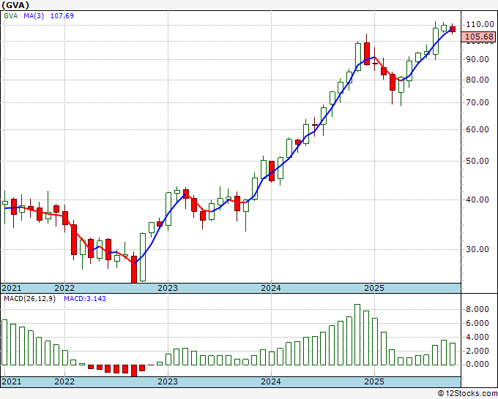Click the 2024 label on price chart axis
Viewport: 498px width, 399px height.
click(271, 288)
